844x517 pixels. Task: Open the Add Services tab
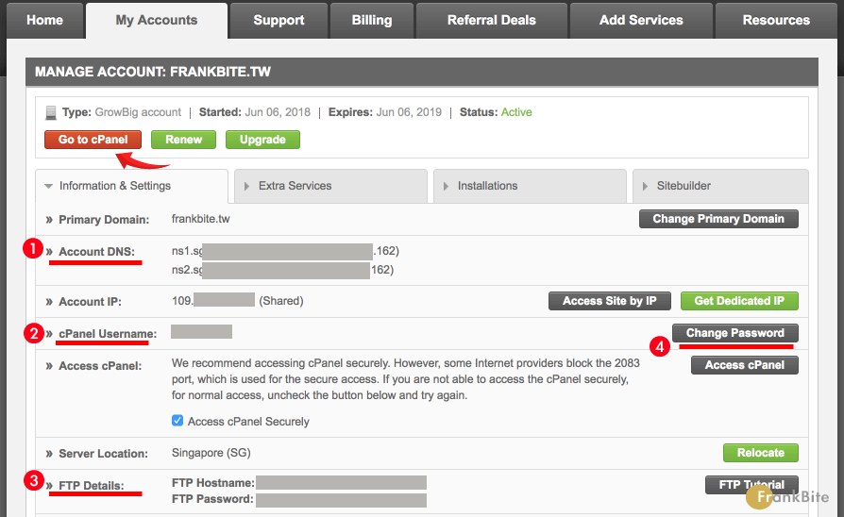click(x=641, y=21)
